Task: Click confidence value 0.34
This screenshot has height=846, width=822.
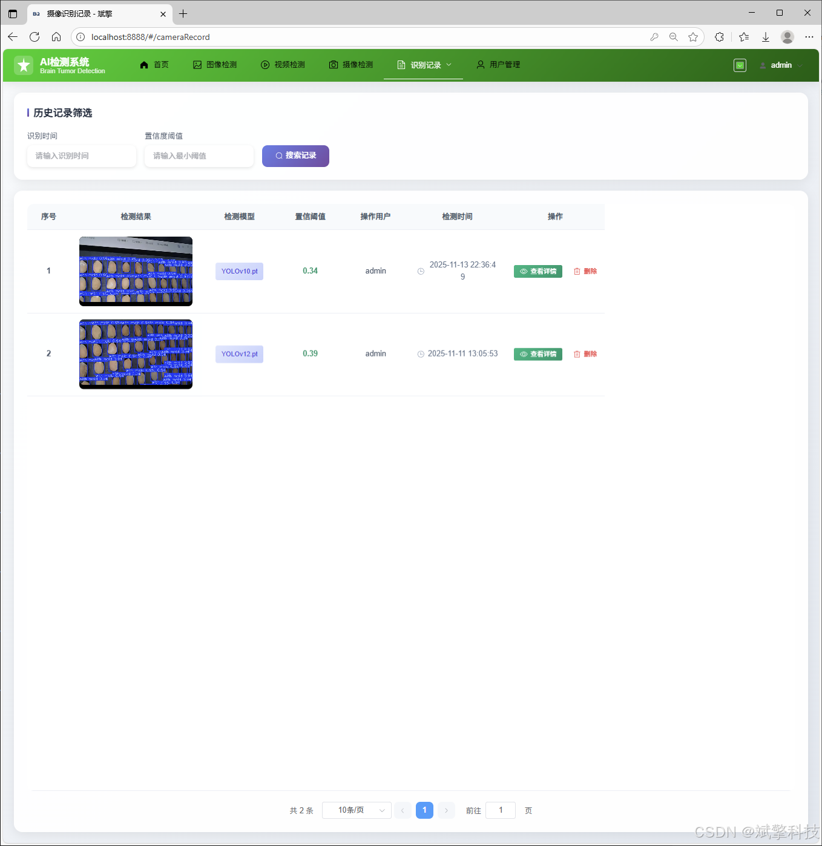Action: (310, 271)
